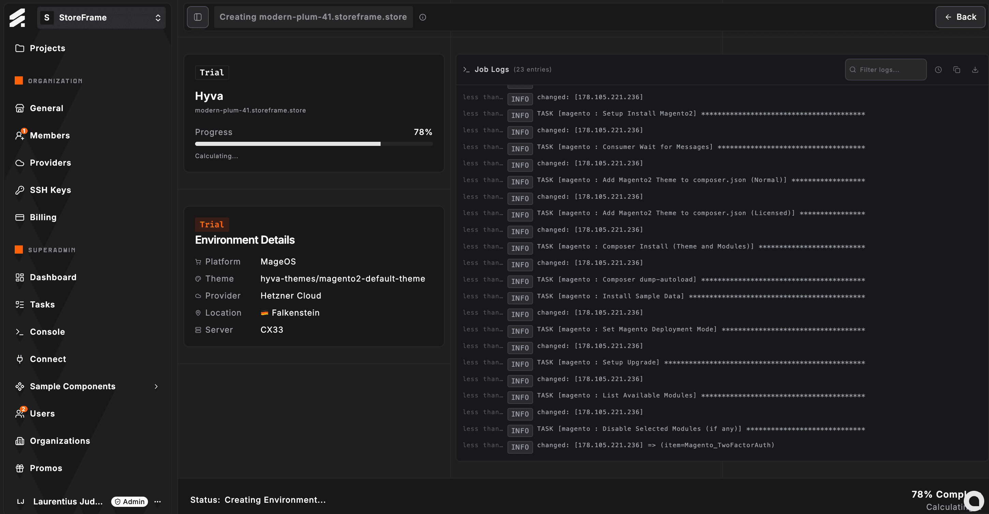Click the Billing card icon
This screenshot has width=989, height=514.
(19, 217)
